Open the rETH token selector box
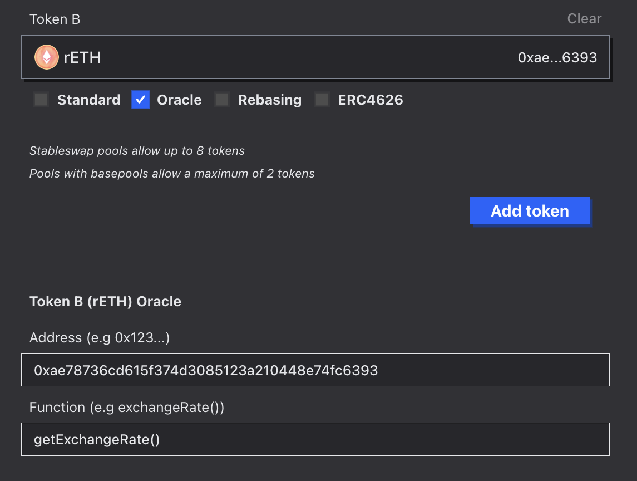Screen dimensions: 637x481 [315, 57]
